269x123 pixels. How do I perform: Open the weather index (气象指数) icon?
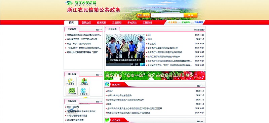click(x=71, y=81)
